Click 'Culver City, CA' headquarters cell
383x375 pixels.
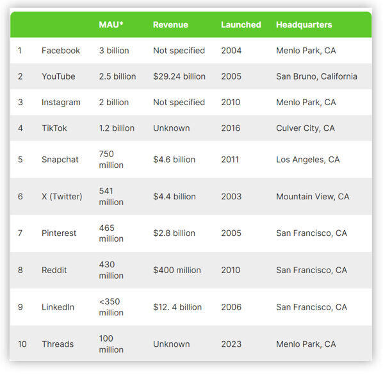[306, 128]
